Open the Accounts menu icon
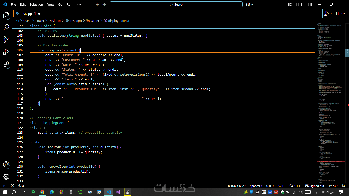The image size is (349, 196). 6,165
